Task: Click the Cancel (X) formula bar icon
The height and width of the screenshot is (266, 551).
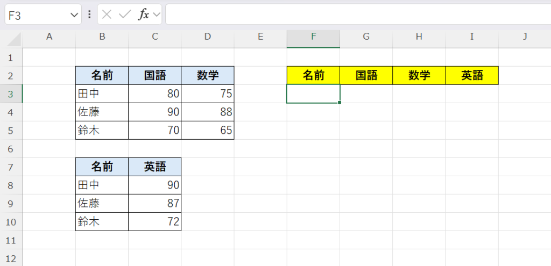Action: coord(107,15)
